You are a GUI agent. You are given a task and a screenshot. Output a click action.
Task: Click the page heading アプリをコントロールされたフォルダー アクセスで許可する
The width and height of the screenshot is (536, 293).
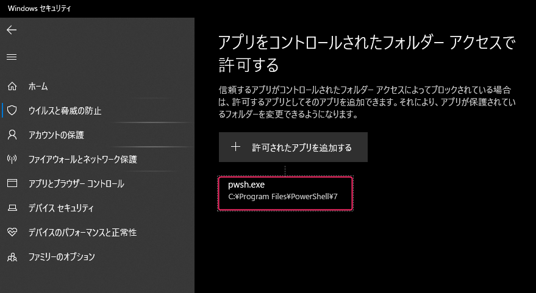click(x=366, y=54)
